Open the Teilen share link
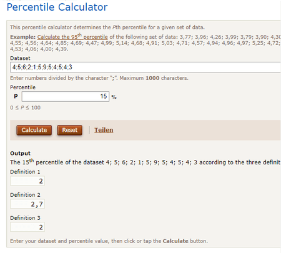The width and height of the screenshot is (281, 253). (x=104, y=130)
